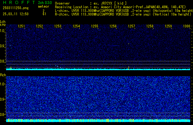Select the Lch 0.8 kHz axis label
This screenshot has height=125, width=193.
tap(2, 61)
